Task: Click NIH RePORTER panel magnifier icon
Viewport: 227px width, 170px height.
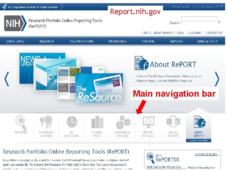Action: click(x=150, y=158)
